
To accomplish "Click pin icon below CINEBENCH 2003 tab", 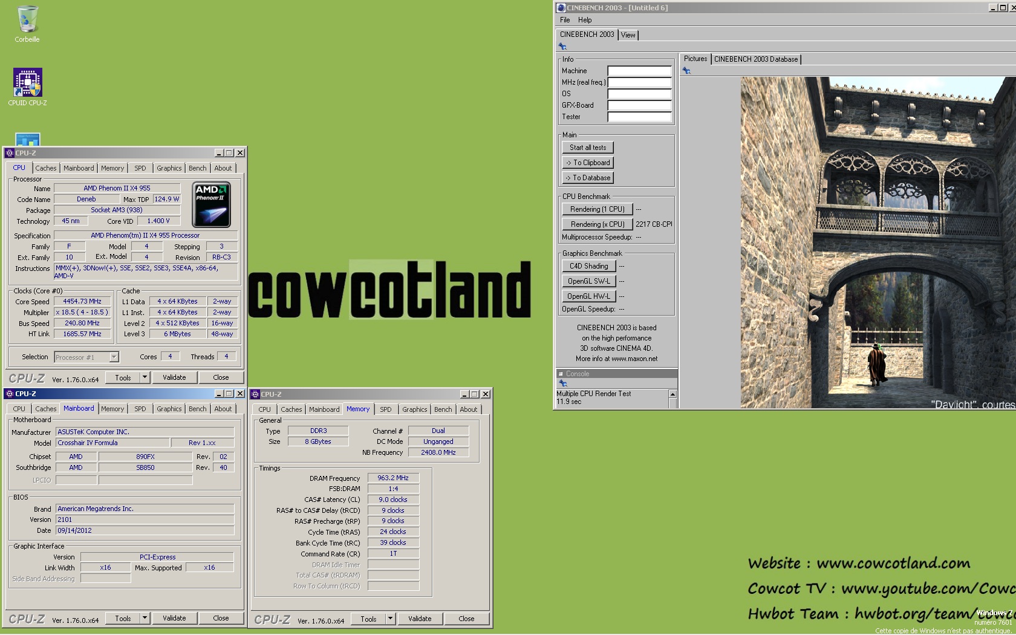I will 562,47.
